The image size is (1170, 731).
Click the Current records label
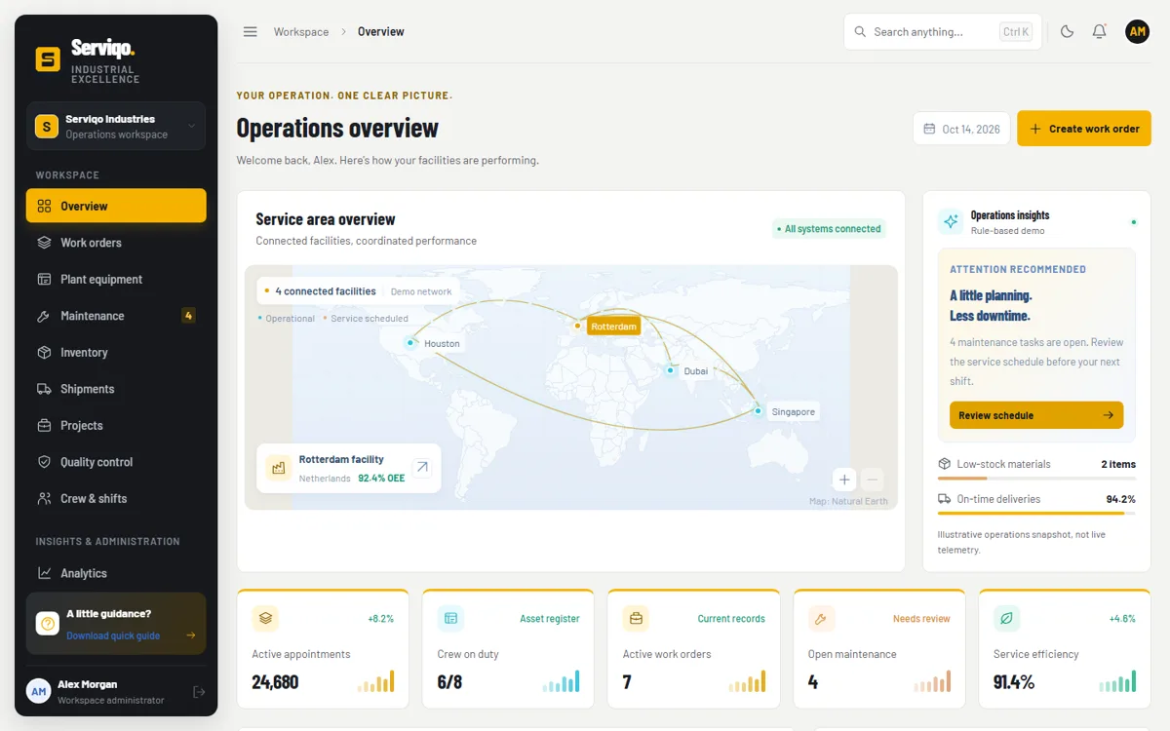click(731, 619)
